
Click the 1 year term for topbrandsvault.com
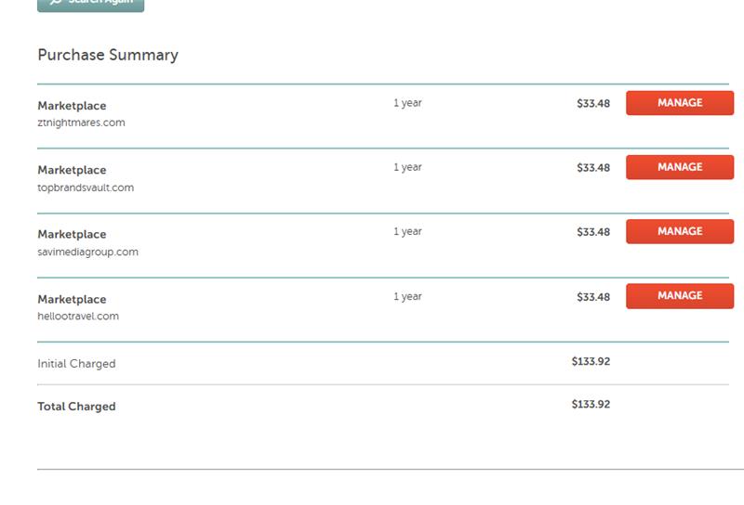click(407, 167)
